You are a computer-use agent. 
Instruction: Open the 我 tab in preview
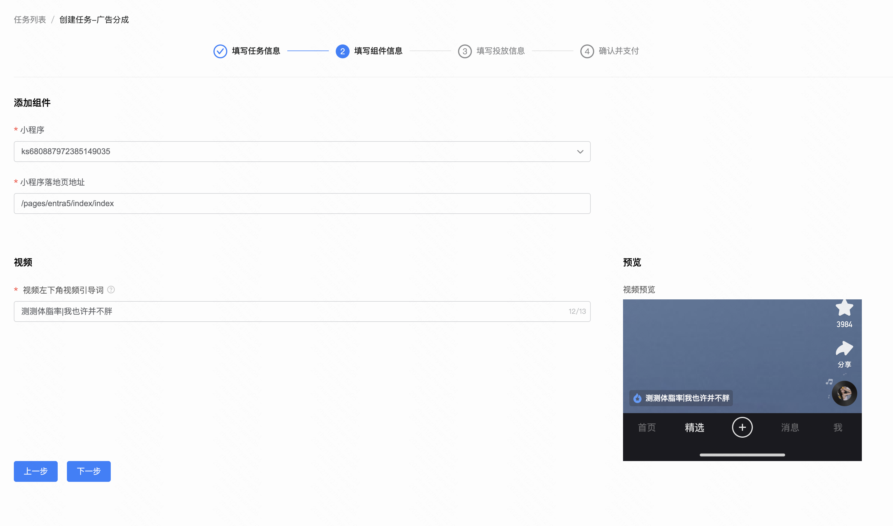click(838, 427)
